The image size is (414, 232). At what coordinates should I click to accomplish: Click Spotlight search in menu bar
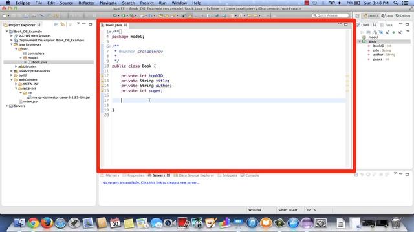point(395,3)
